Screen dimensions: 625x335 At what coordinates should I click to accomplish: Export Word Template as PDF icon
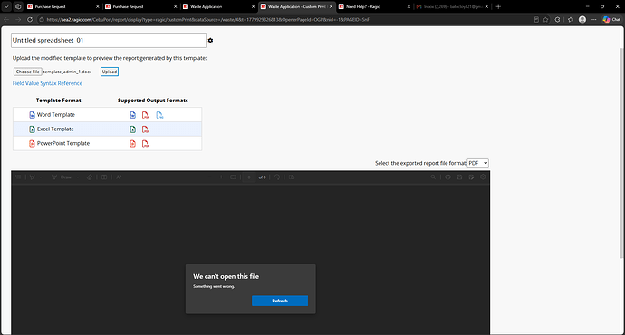click(146, 115)
